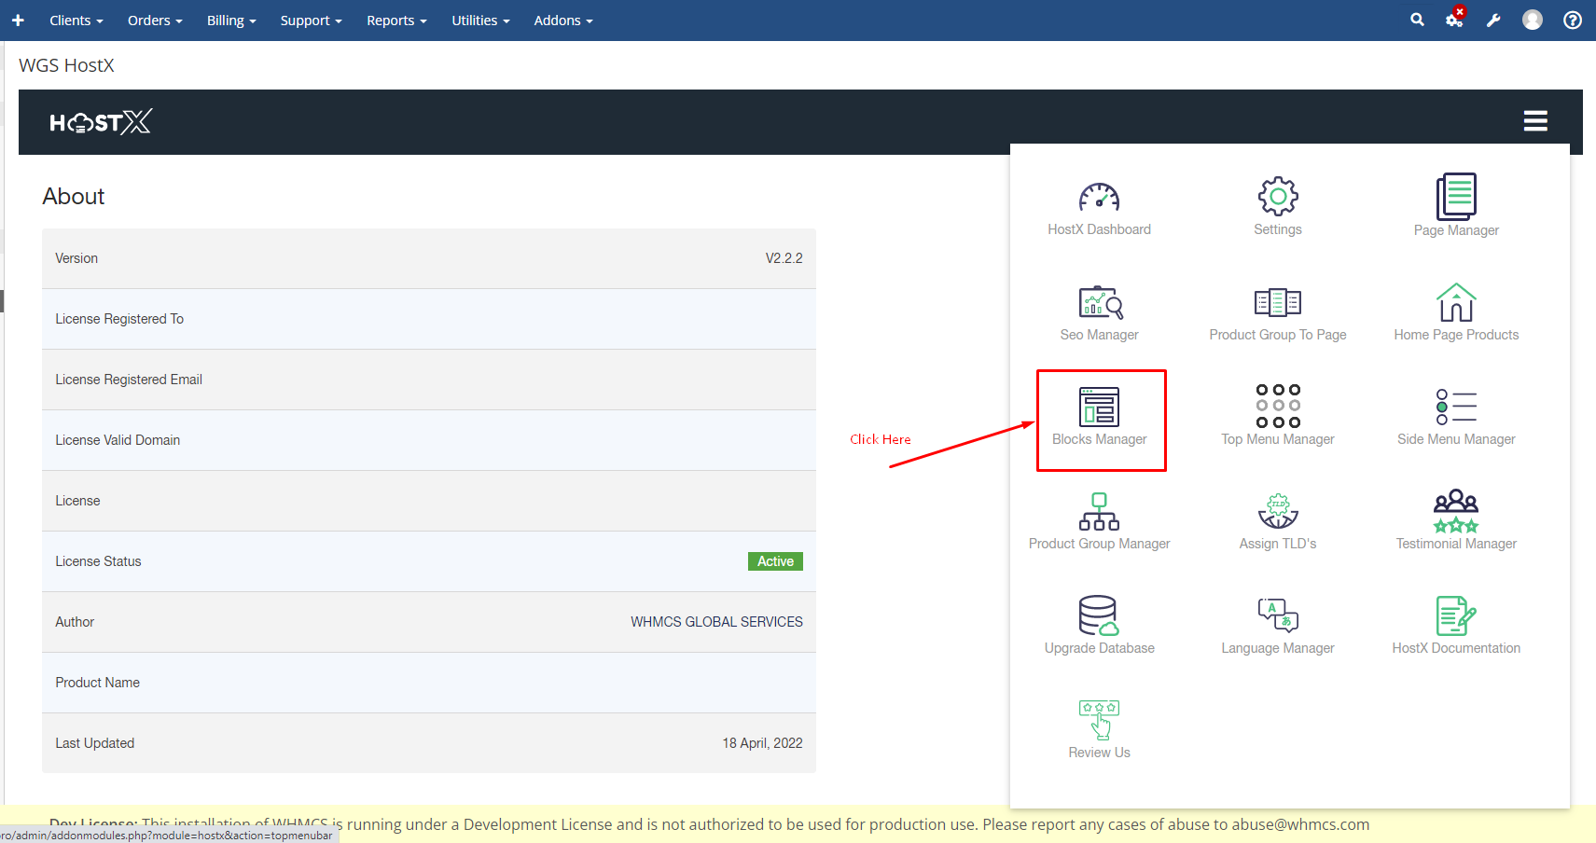Open the wrench configuration icon

click(x=1493, y=21)
